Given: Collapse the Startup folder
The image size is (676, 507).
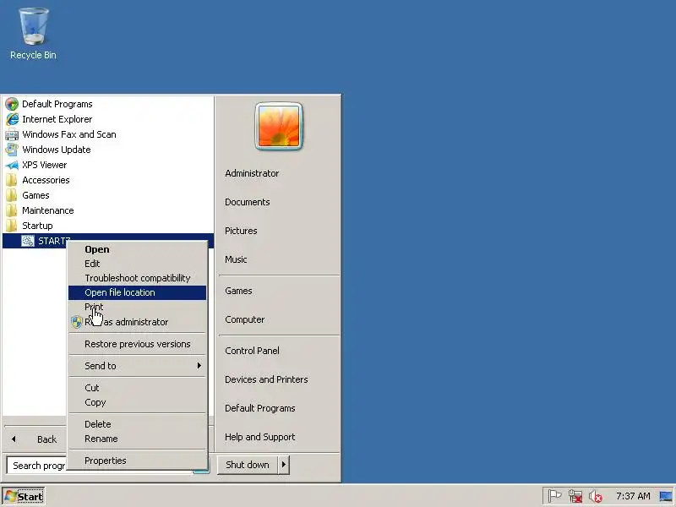Looking at the screenshot, I should click(37, 226).
